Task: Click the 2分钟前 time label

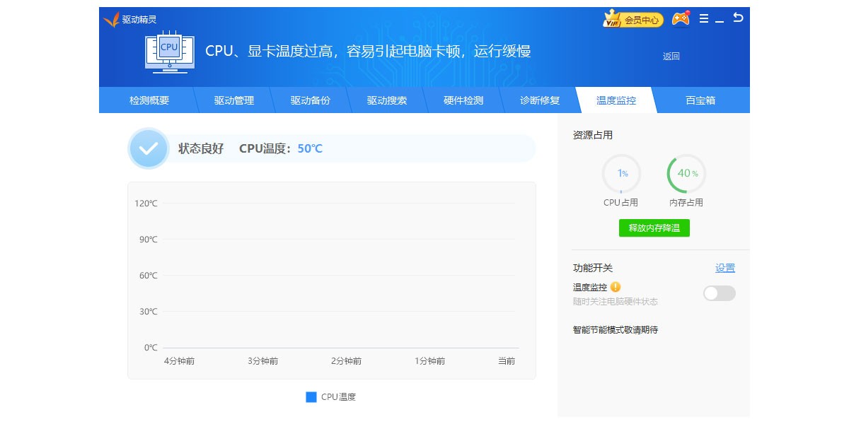Action: pos(347,361)
